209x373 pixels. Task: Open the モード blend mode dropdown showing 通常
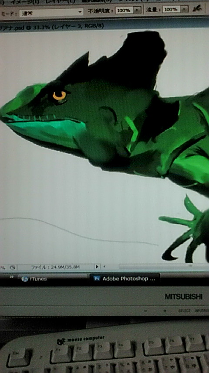click(51, 12)
